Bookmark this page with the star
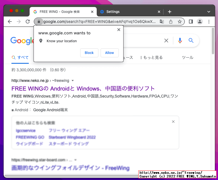Viewport: 218px width, 180px height. [x=180, y=22]
